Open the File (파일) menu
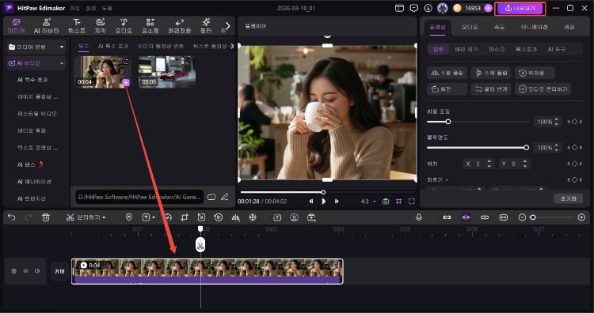Image resolution: width=594 pixels, height=313 pixels. 75,8
